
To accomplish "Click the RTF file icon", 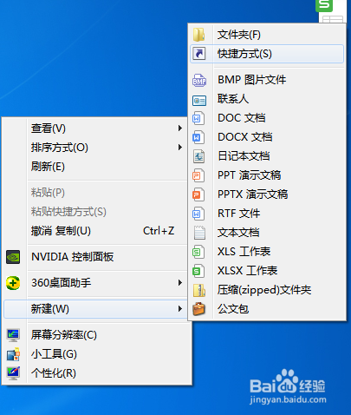I will point(198,214).
